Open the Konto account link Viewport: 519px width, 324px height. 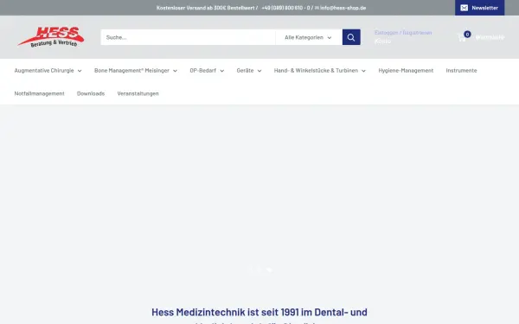click(382, 41)
